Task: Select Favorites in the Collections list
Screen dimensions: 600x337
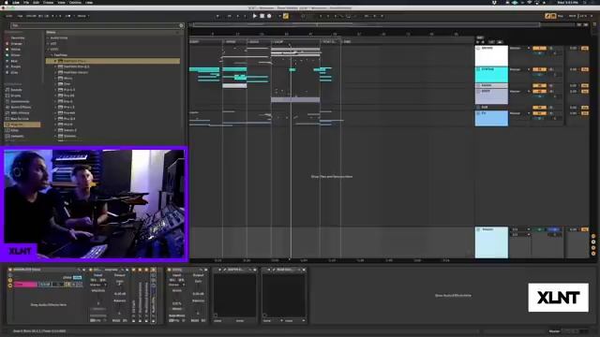Action: click(18, 37)
